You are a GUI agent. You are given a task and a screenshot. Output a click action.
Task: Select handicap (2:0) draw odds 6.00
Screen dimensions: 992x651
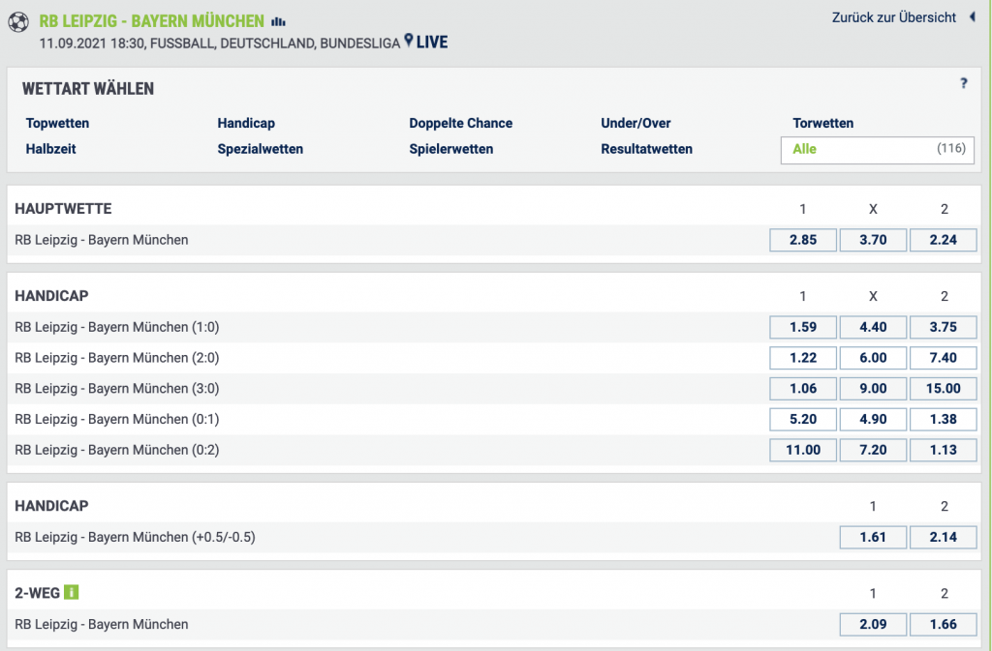[x=873, y=358]
